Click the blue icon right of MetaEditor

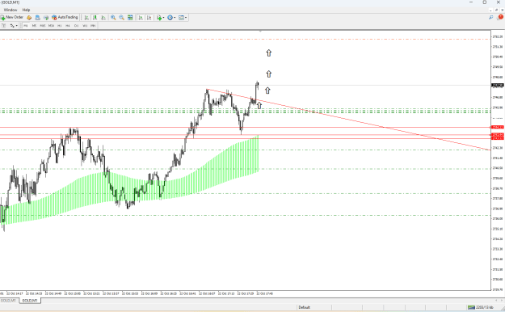[x=37, y=18]
